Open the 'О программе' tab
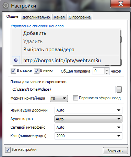The width and height of the screenshot is (131, 157). coord(80,17)
